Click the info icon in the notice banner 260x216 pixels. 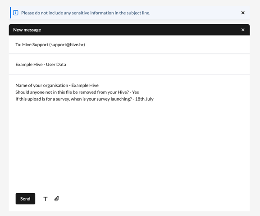click(16, 13)
